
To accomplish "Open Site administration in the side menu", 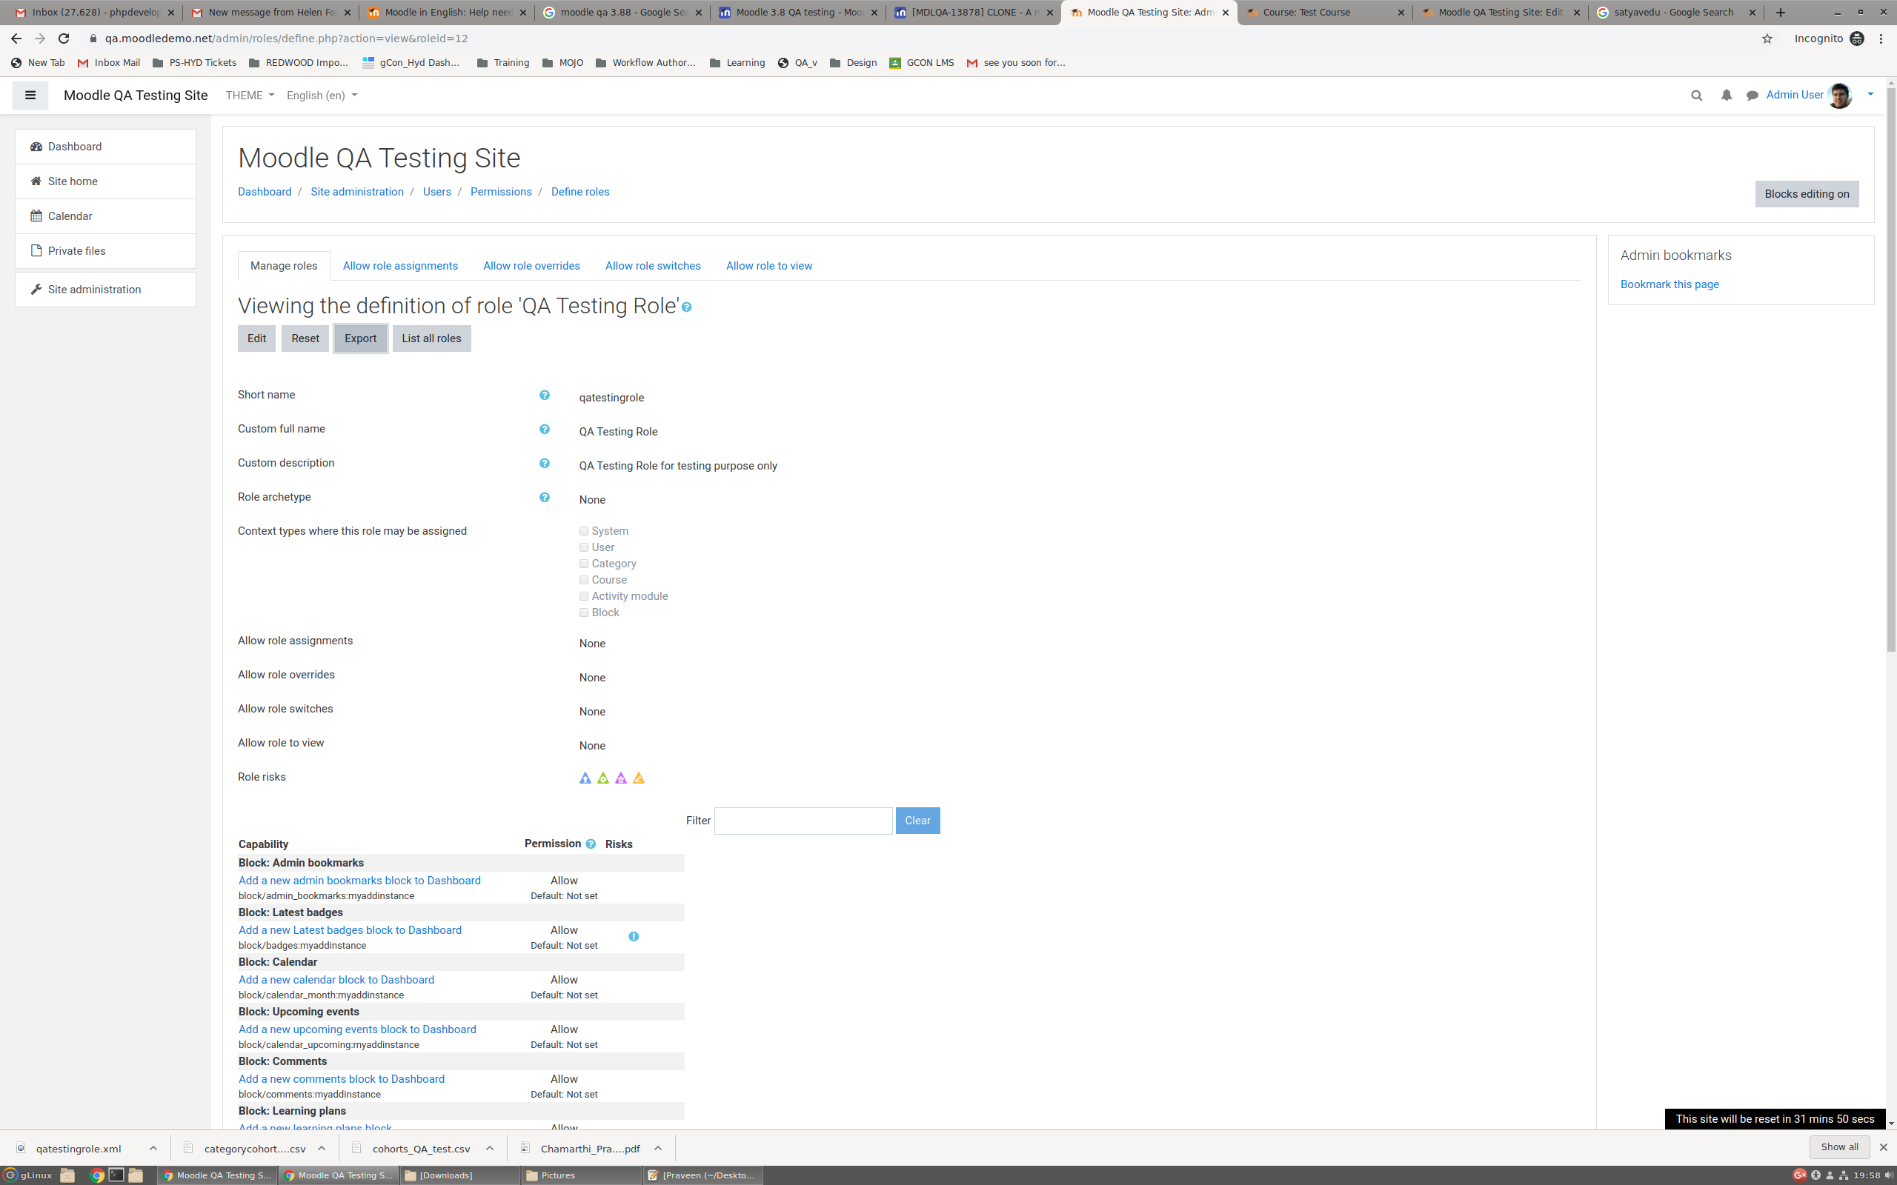I will point(105,290).
